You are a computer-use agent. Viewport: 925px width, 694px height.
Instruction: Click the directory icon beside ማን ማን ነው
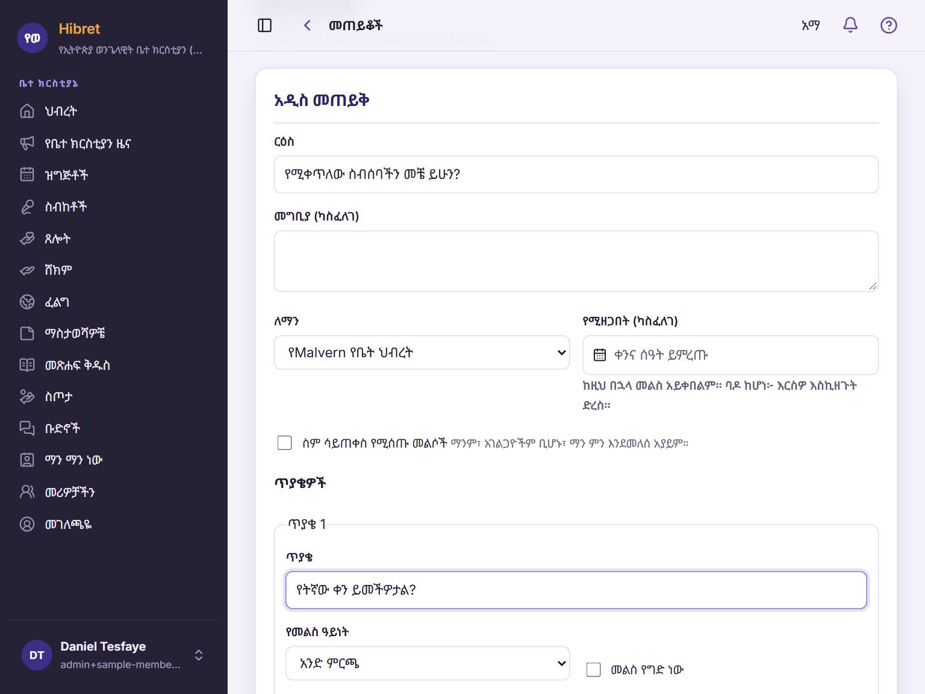point(27,460)
